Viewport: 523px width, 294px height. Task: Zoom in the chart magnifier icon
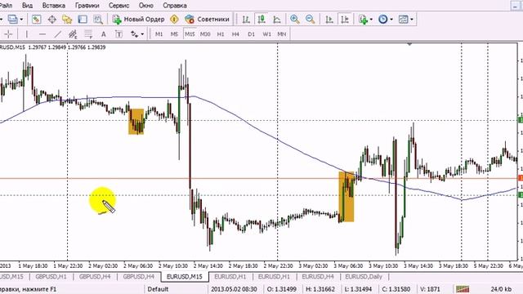[x=294, y=20]
